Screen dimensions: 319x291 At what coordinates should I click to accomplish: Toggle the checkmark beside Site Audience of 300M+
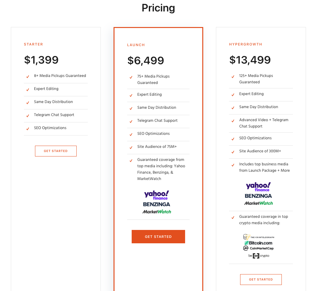coord(233,152)
